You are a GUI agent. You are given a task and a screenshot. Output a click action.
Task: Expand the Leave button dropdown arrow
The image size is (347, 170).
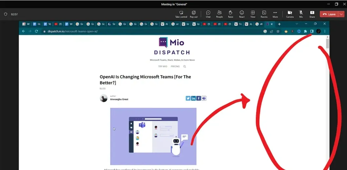[x=341, y=14]
